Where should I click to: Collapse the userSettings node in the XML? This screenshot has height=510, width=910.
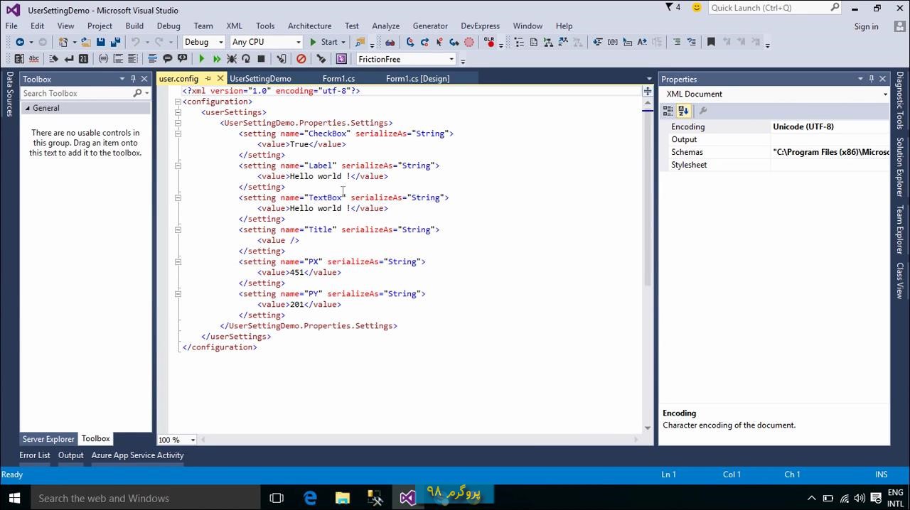point(178,112)
